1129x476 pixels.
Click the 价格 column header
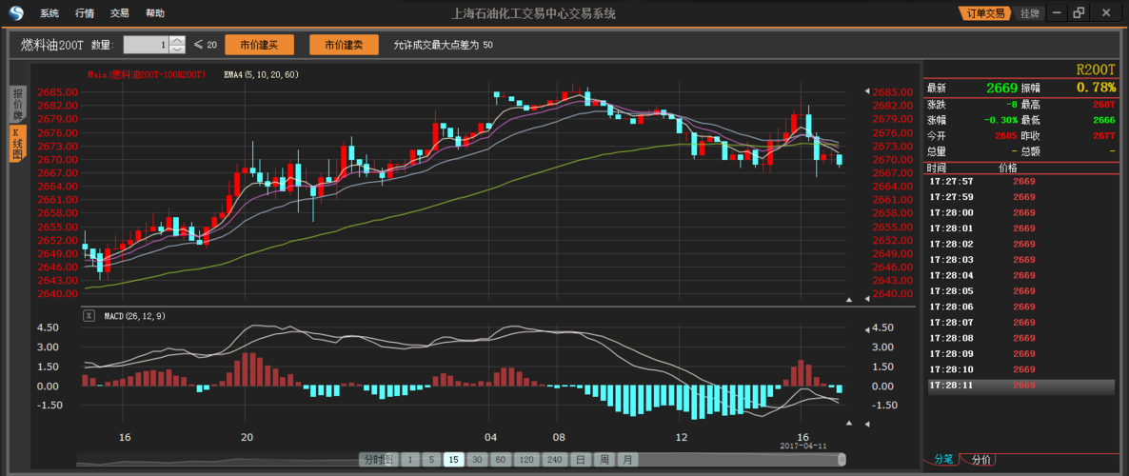(1008, 167)
